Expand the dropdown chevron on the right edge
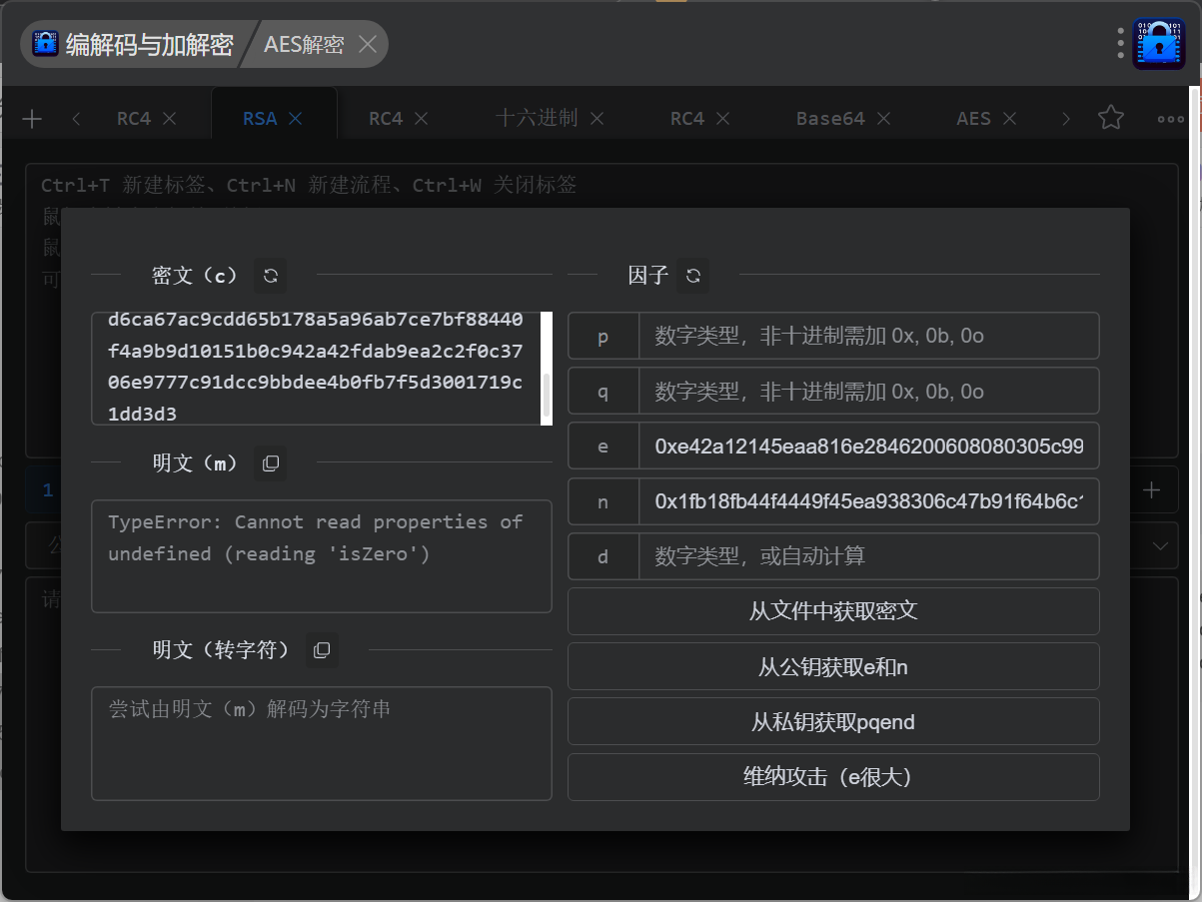 coord(1159,545)
